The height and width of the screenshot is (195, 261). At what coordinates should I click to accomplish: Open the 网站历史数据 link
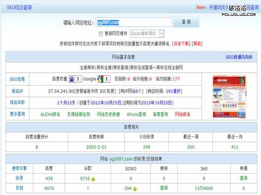(x=108, y=114)
